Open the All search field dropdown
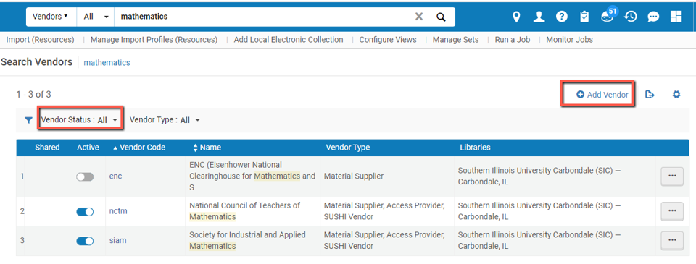This screenshot has width=696, height=264. (x=96, y=17)
